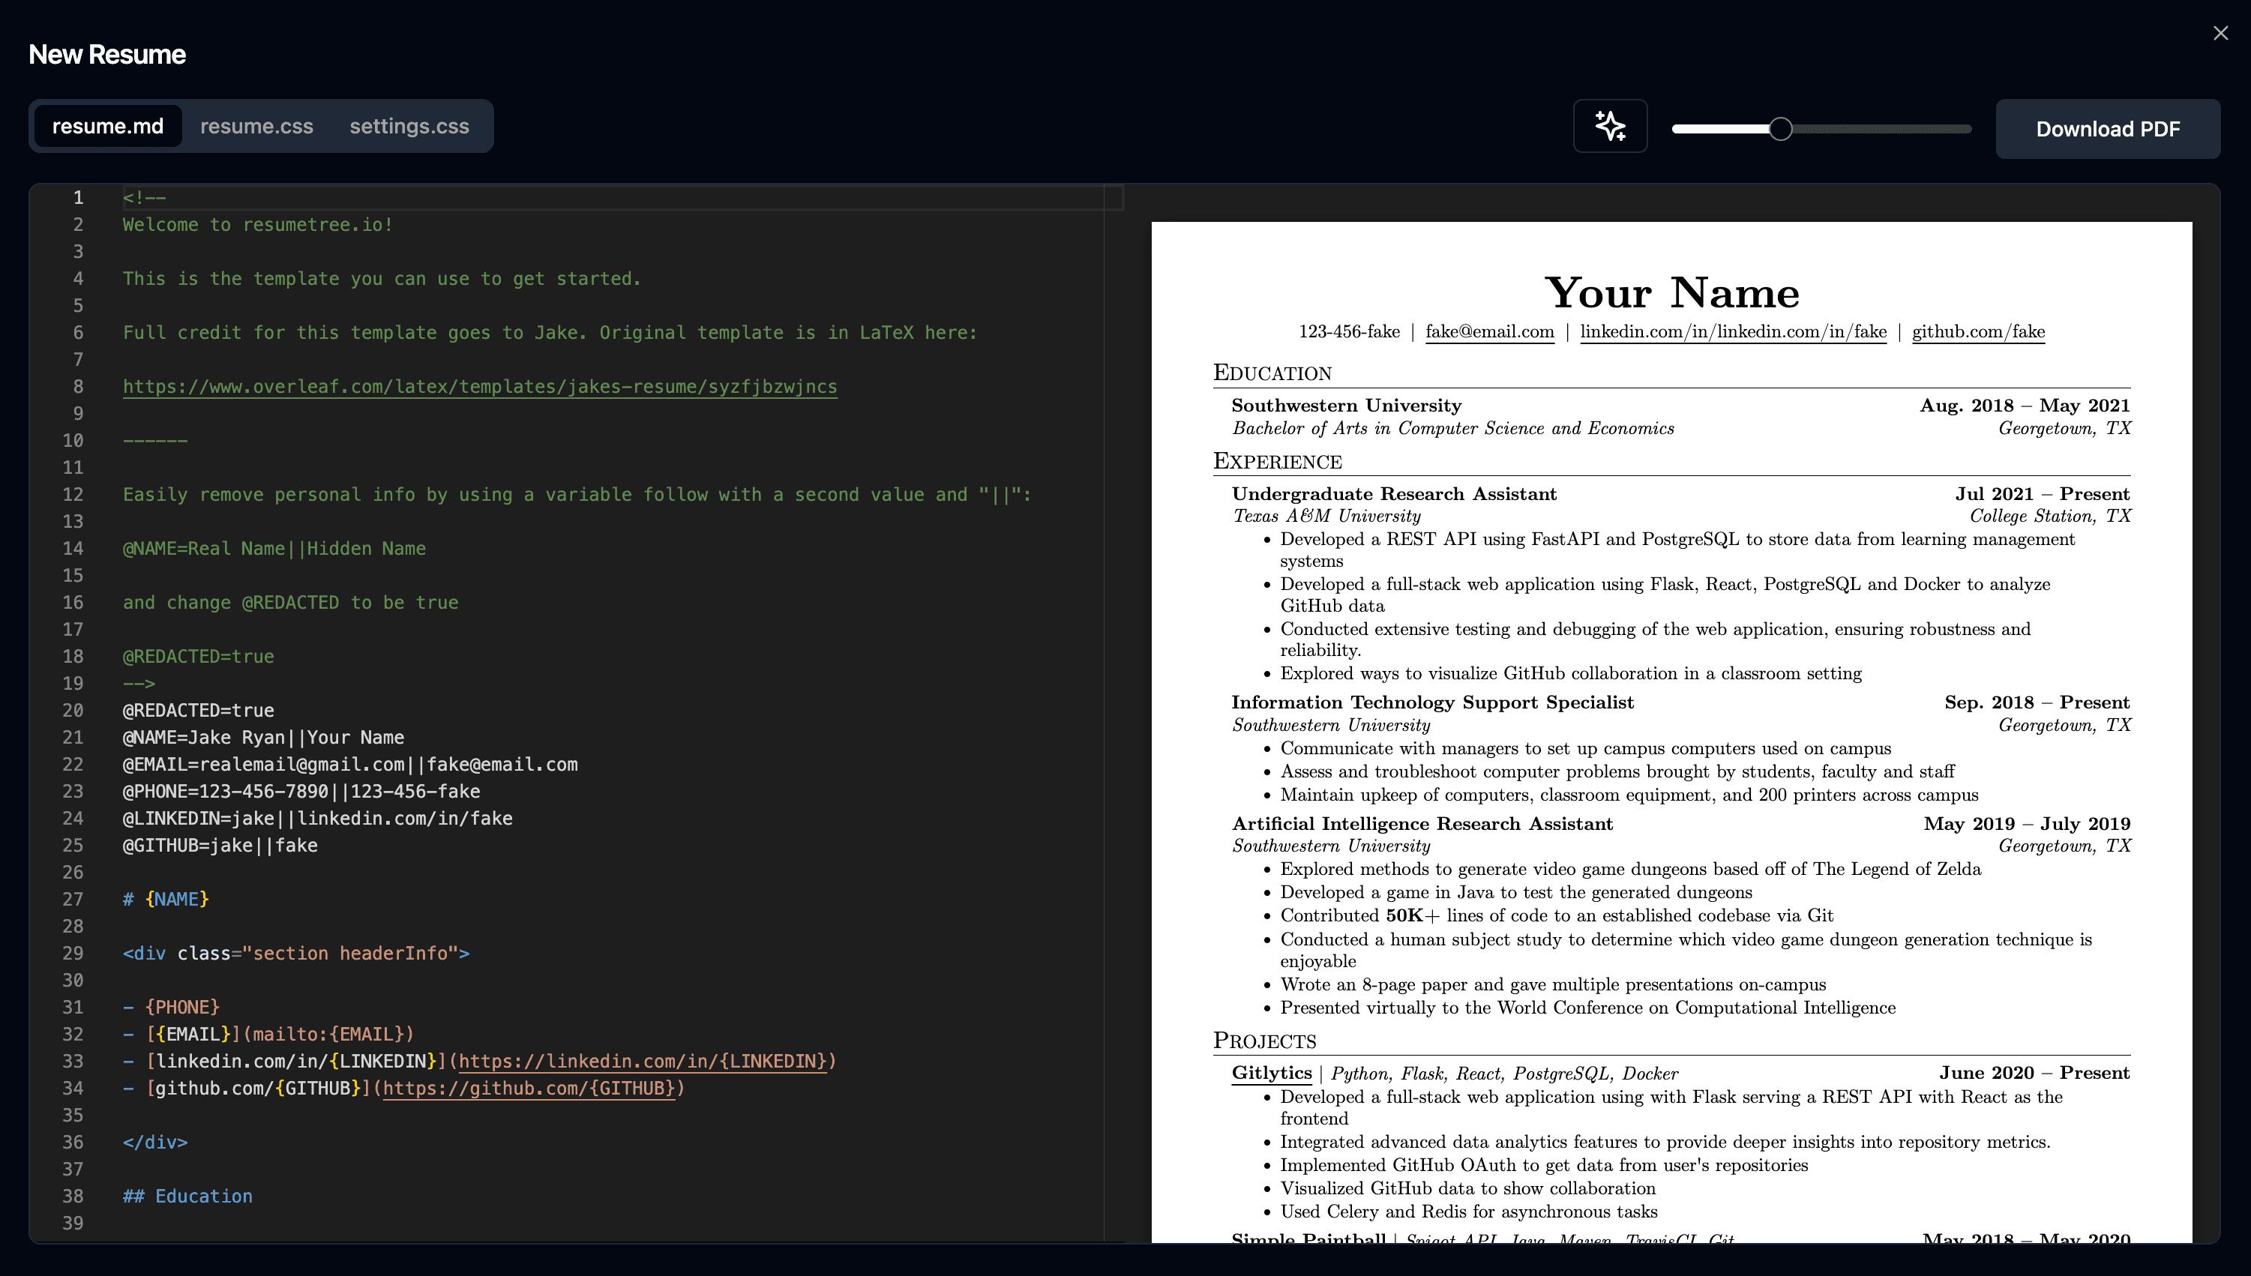Click line number 27 in the gutter
The height and width of the screenshot is (1276, 2251).
click(x=73, y=899)
